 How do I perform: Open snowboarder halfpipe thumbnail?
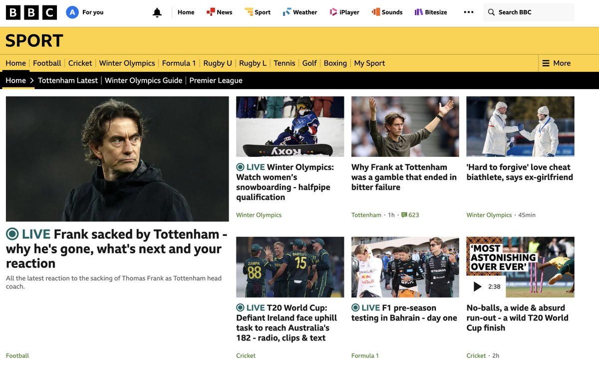click(x=290, y=126)
